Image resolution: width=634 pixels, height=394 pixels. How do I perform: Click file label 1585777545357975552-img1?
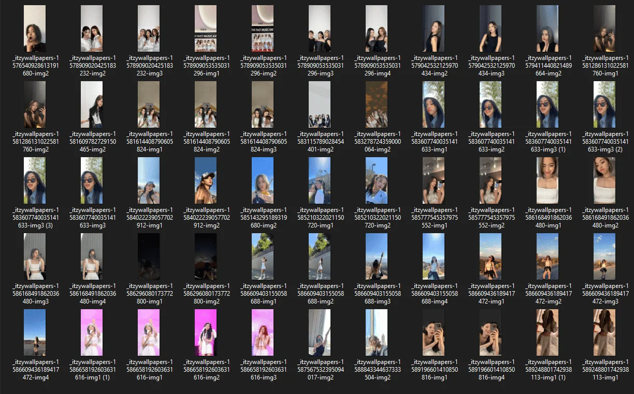click(x=434, y=218)
